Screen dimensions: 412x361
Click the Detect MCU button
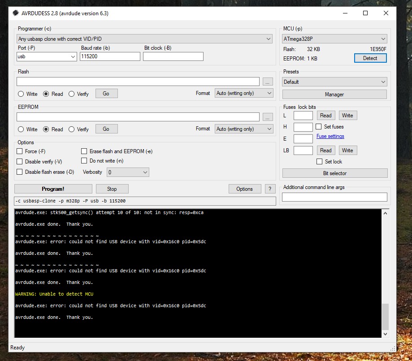pyautogui.click(x=370, y=58)
